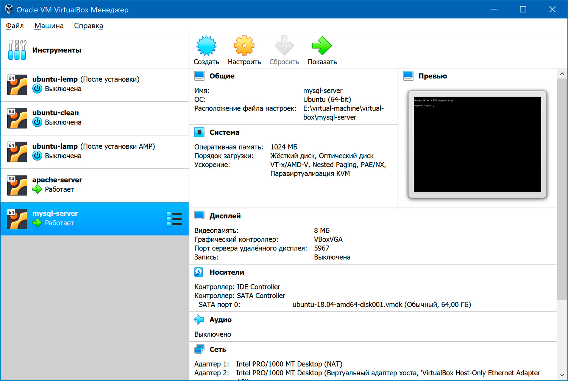Click the Носители section disk icon
Image resolution: width=568 pixels, height=381 pixels.
point(199,272)
